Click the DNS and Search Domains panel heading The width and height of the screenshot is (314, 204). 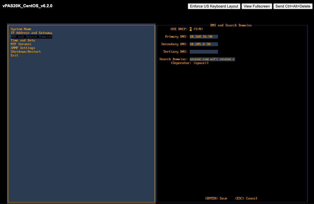click(231, 25)
